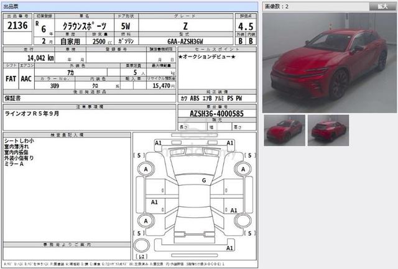Click inspector note 外装小傷有り
The width and height of the screenshot is (398, 269).
point(19,158)
